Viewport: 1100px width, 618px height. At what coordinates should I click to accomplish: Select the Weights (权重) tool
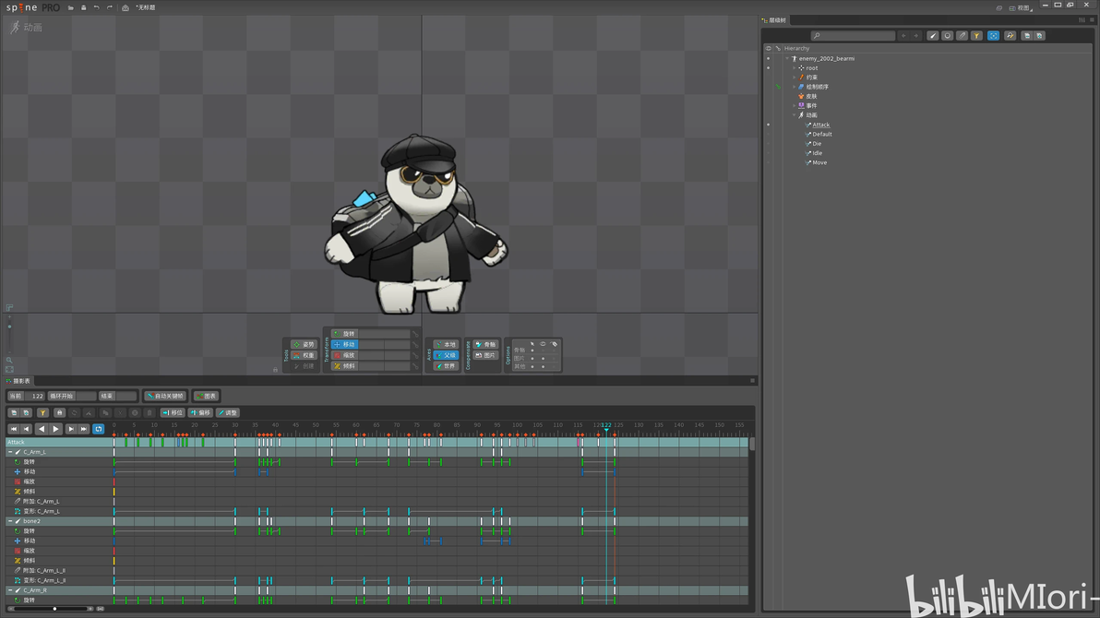(304, 355)
